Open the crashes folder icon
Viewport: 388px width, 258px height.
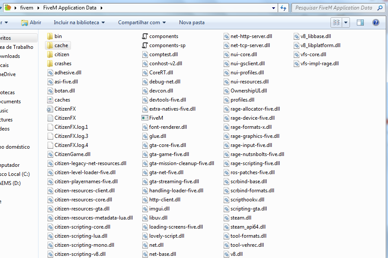50,64
